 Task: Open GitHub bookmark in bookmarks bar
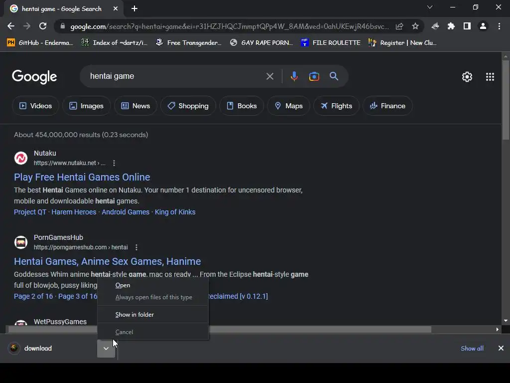[x=40, y=43]
